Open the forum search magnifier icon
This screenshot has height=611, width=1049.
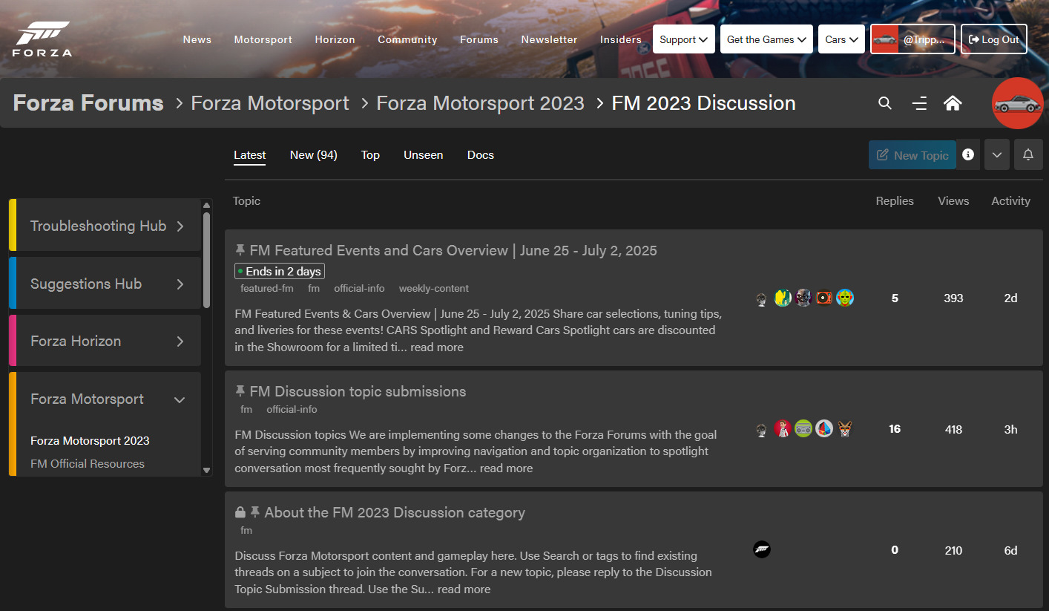coord(884,103)
